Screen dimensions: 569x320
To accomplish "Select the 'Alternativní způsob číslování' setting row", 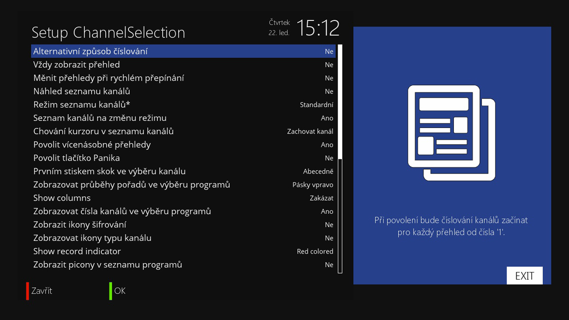I will (x=184, y=51).
